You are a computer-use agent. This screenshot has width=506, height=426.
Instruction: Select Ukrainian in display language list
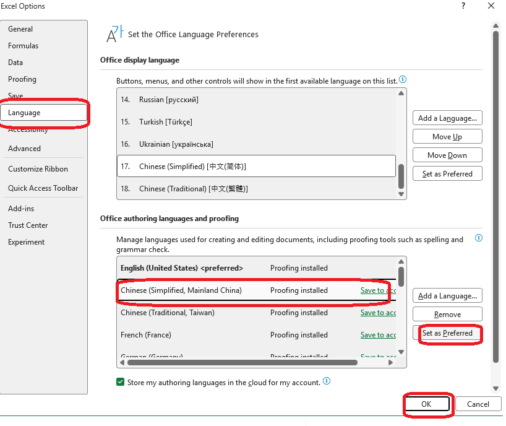tap(256, 144)
